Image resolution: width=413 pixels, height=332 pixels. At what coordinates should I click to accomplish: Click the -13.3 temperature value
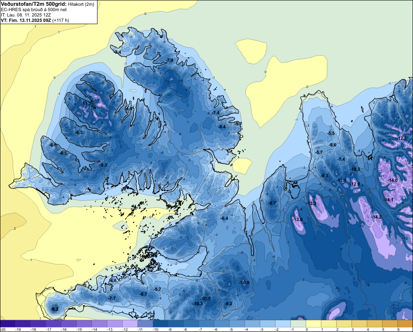click(x=311, y=203)
